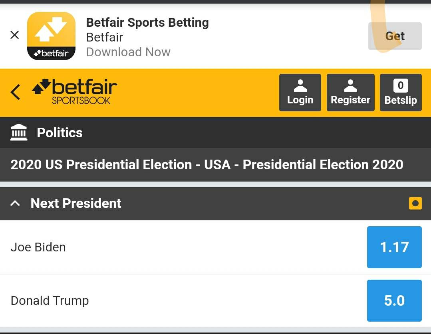The image size is (431, 334).
Task: Tap the Betfair app icon in banner
Action: click(52, 36)
